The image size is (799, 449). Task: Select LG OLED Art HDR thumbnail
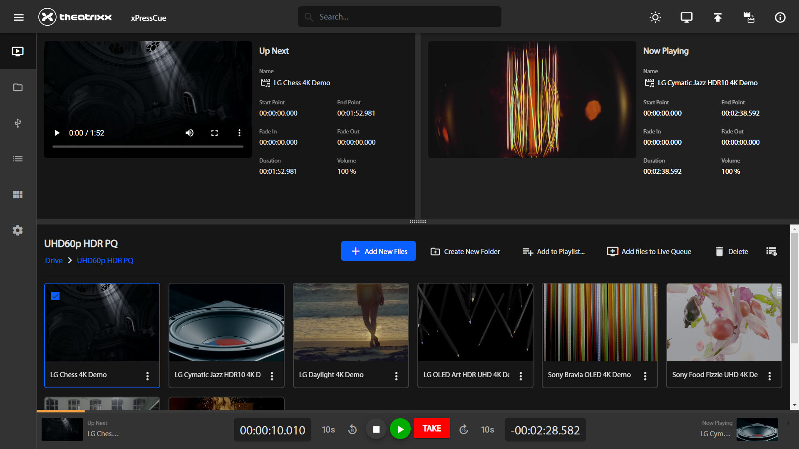(475, 323)
